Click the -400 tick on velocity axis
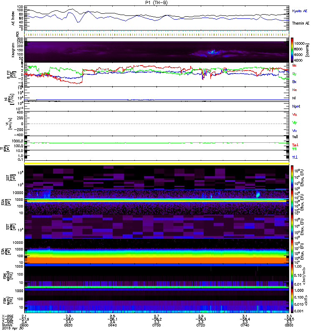Viewport: 313px width, 334px height. 19,135
